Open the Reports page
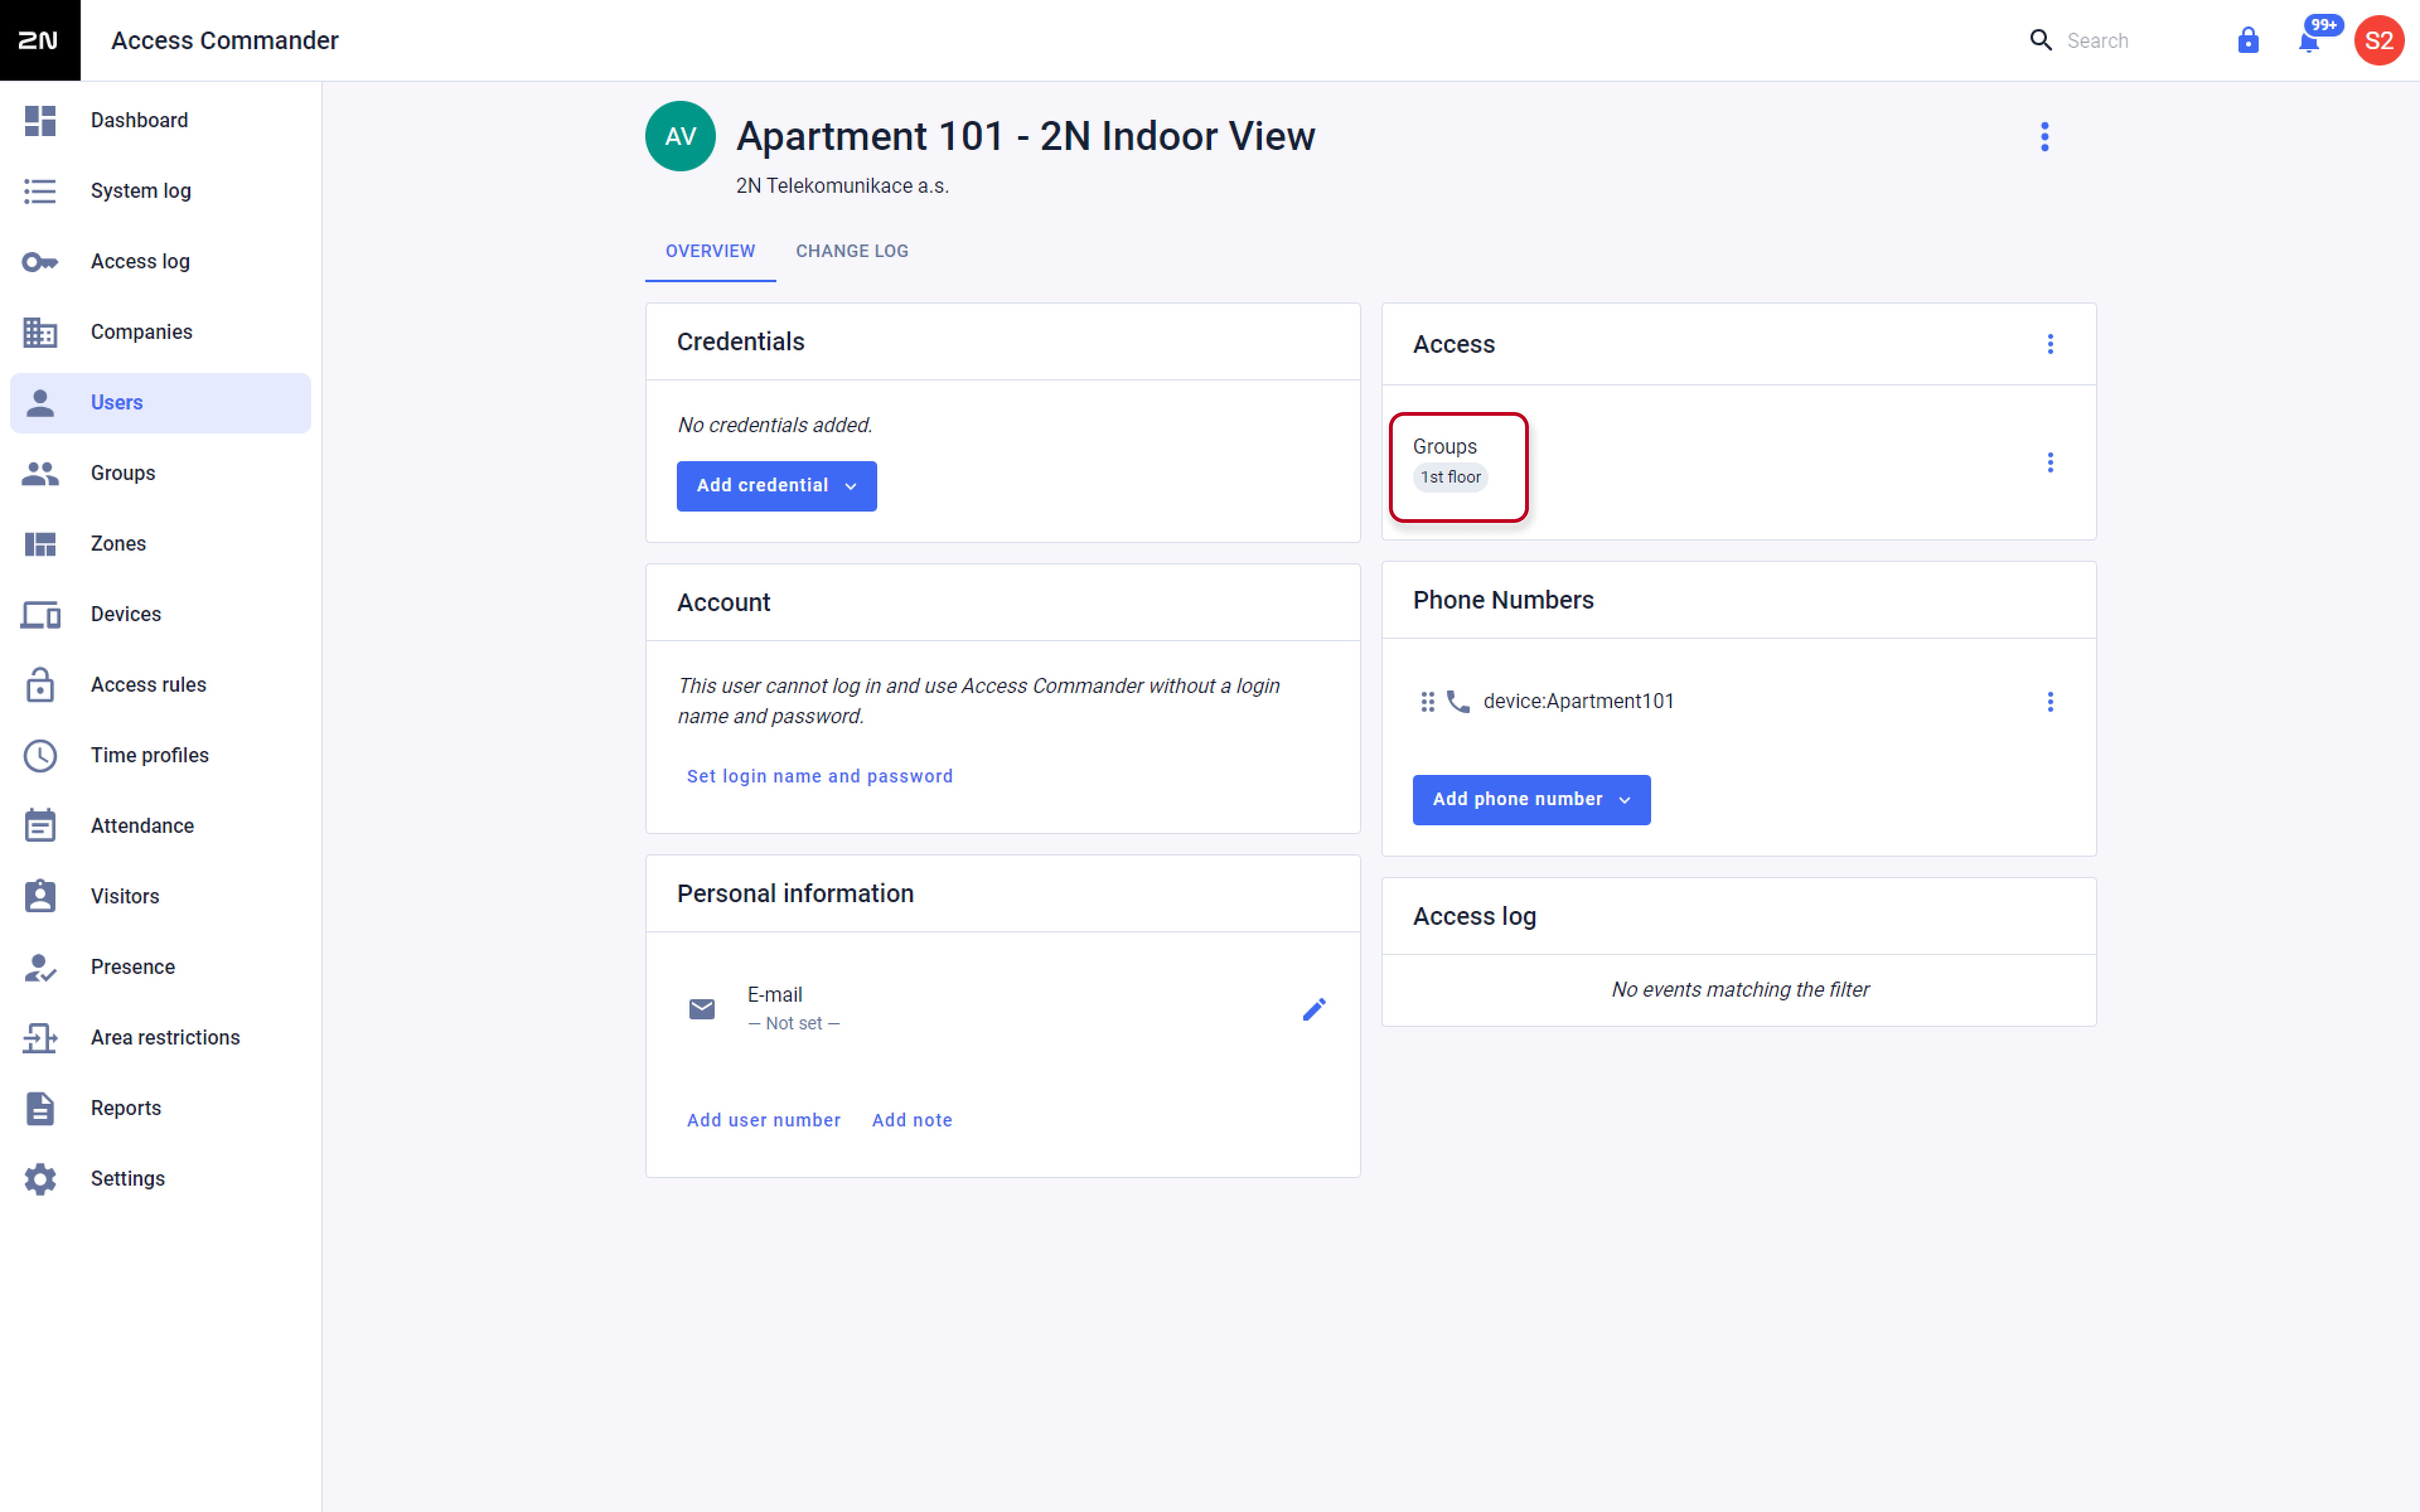Viewport: 2420px width, 1512px height. click(160, 1108)
